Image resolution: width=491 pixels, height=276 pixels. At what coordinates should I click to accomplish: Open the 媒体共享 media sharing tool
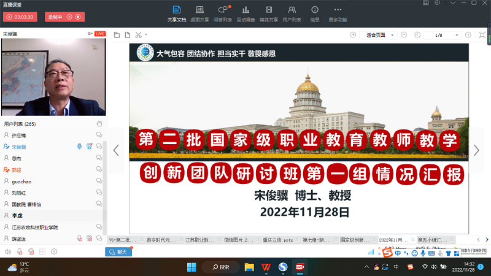(x=269, y=14)
